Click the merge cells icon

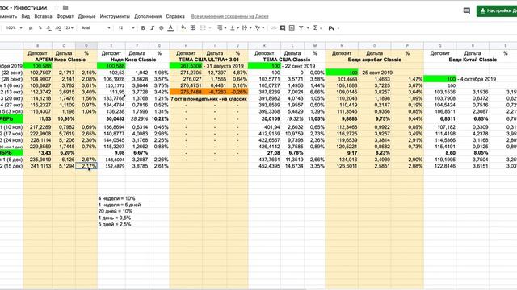coord(203,28)
